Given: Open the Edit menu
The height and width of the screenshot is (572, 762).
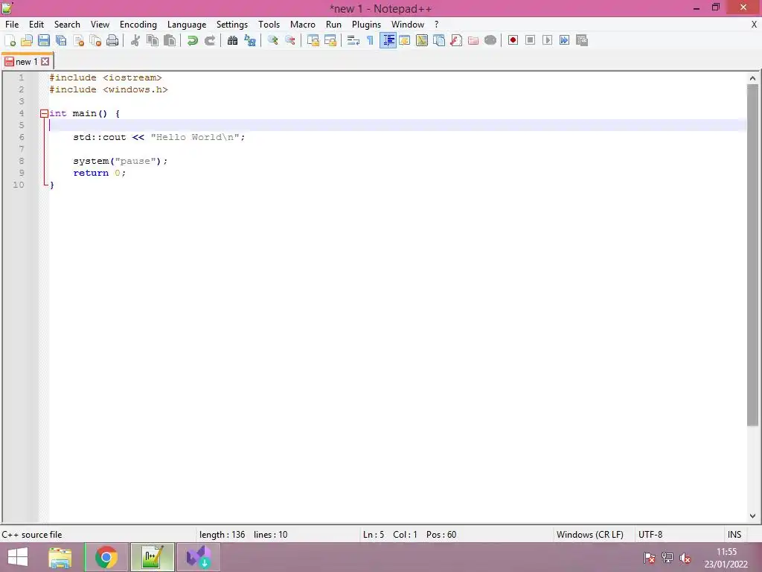Looking at the screenshot, I should coord(36,25).
